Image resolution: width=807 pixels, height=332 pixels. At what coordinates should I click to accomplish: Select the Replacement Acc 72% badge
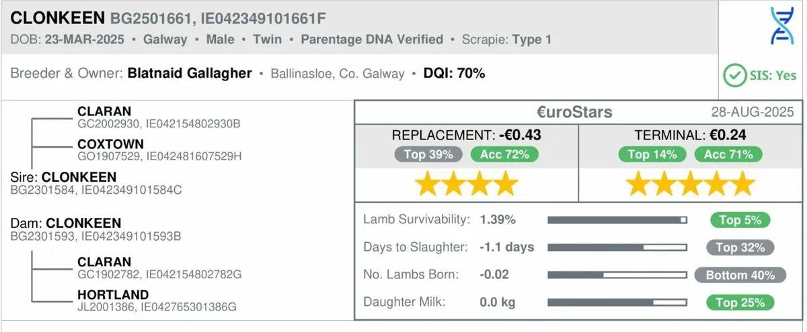point(504,154)
